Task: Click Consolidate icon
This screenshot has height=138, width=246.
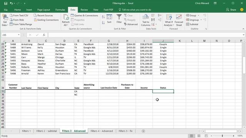Action: click(x=160, y=15)
